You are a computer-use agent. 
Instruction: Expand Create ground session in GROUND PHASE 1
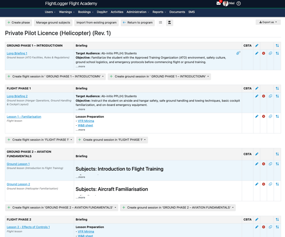click(x=159, y=76)
